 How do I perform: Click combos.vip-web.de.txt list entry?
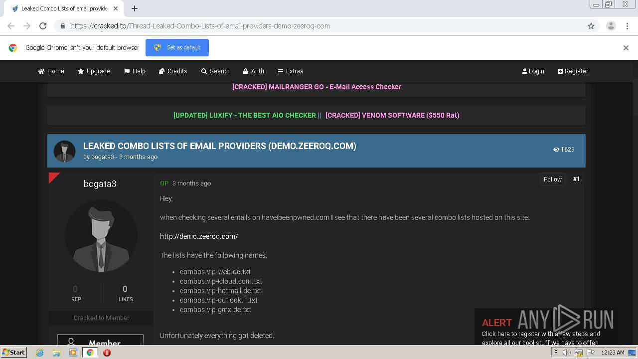[x=215, y=272]
